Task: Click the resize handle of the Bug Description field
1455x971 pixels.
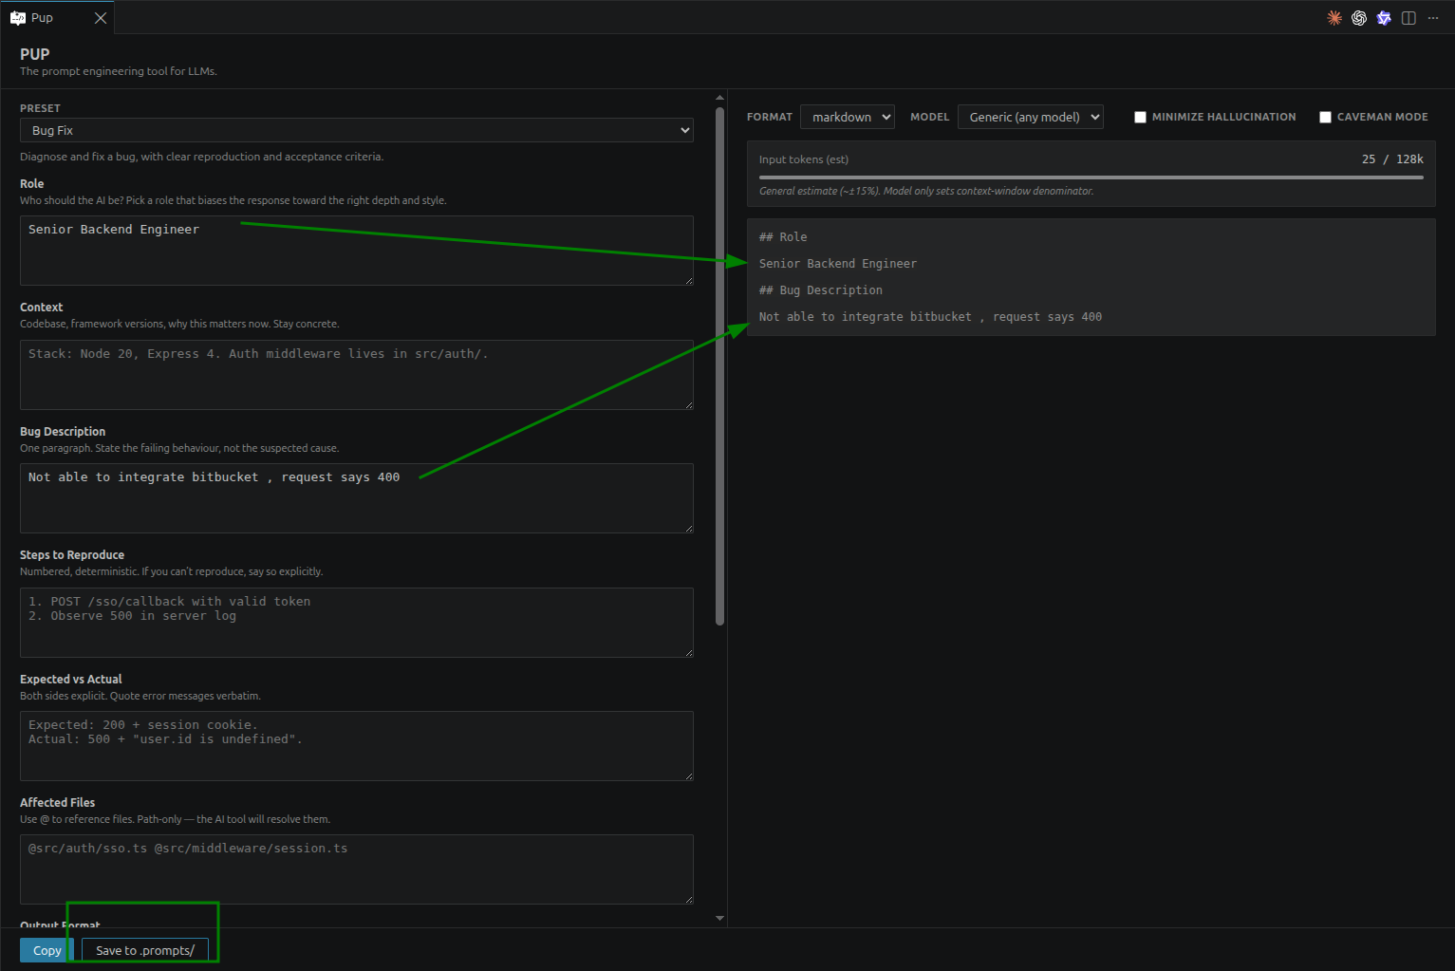Action: pos(688,528)
